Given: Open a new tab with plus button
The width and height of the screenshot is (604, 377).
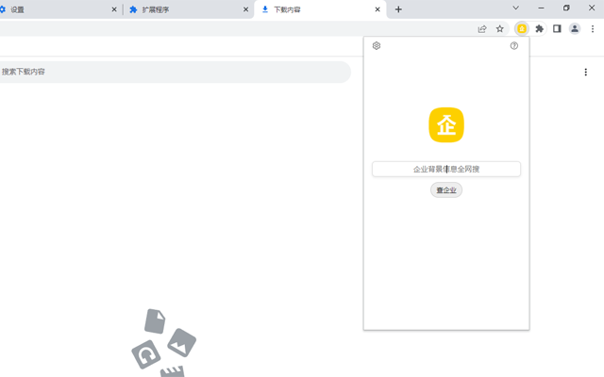Looking at the screenshot, I should click(x=398, y=9).
